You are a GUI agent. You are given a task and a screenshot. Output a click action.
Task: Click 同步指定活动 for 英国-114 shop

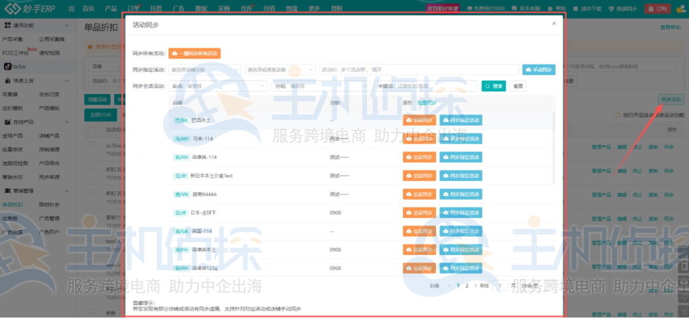click(460, 231)
